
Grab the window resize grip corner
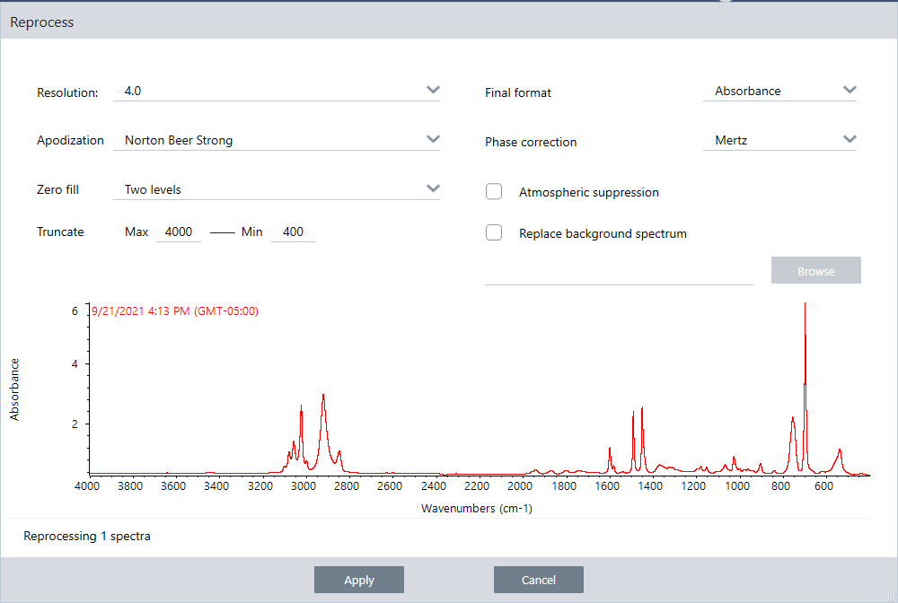coord(890,596)
